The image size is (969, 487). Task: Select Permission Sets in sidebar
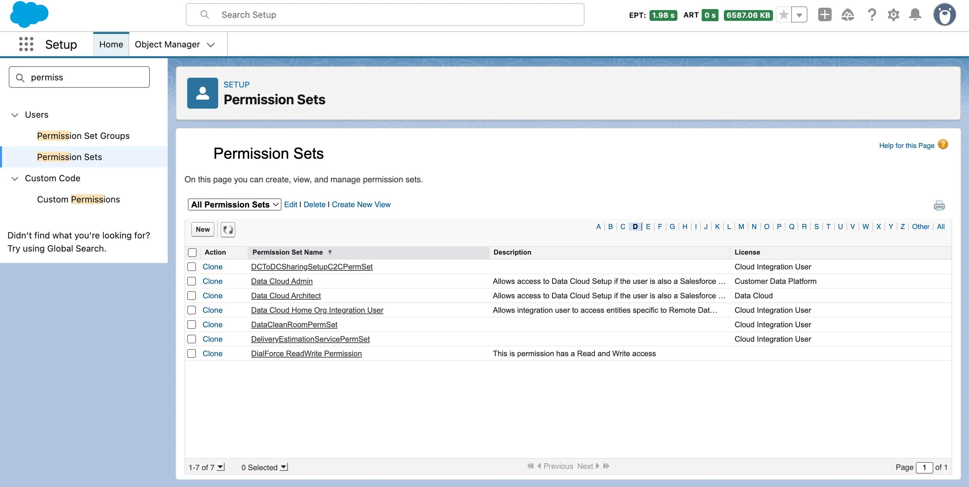[x=70, y=157]
